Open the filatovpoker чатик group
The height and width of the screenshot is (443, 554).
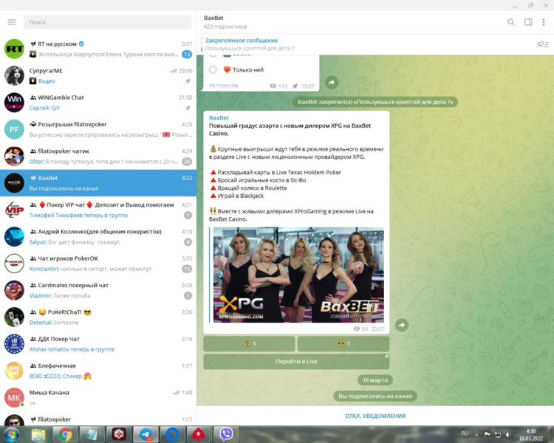[x=98, y=156]
